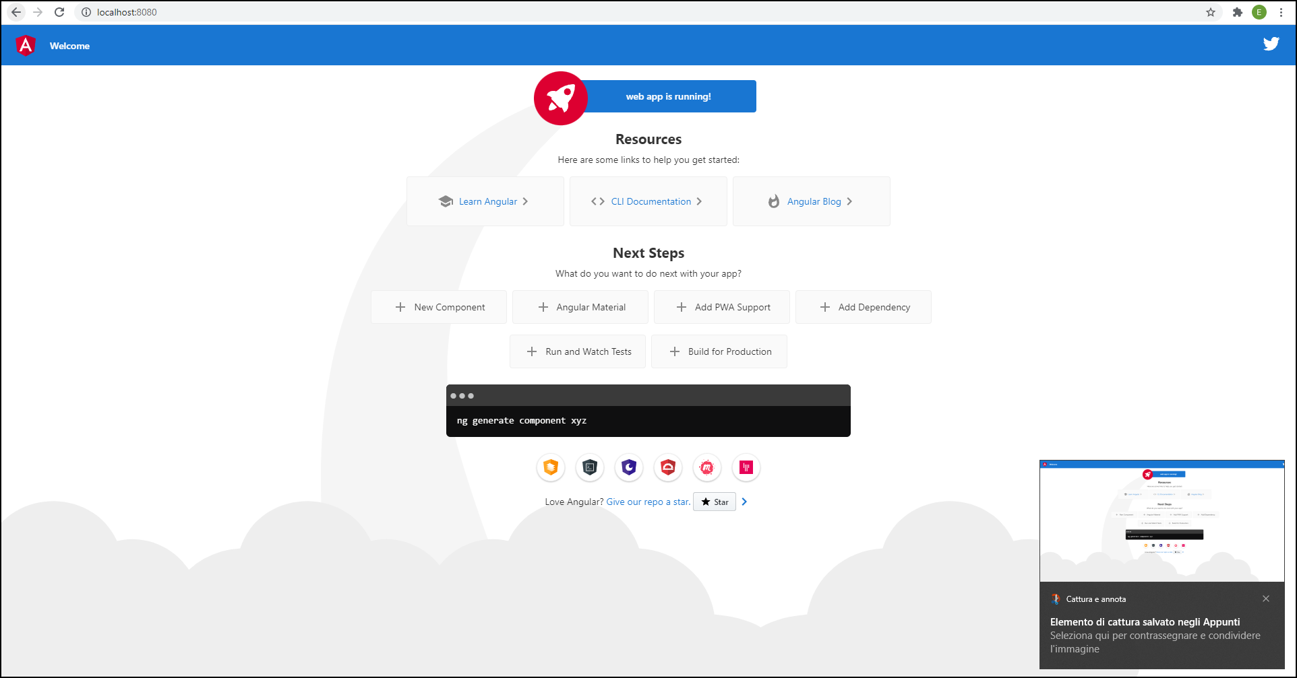
Task: Select Add PWA Support option
Action: pos(722,307)
